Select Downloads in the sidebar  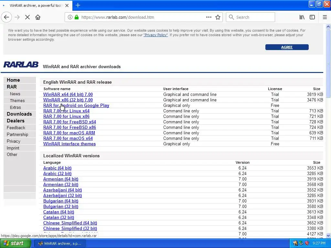pos(19,114)
